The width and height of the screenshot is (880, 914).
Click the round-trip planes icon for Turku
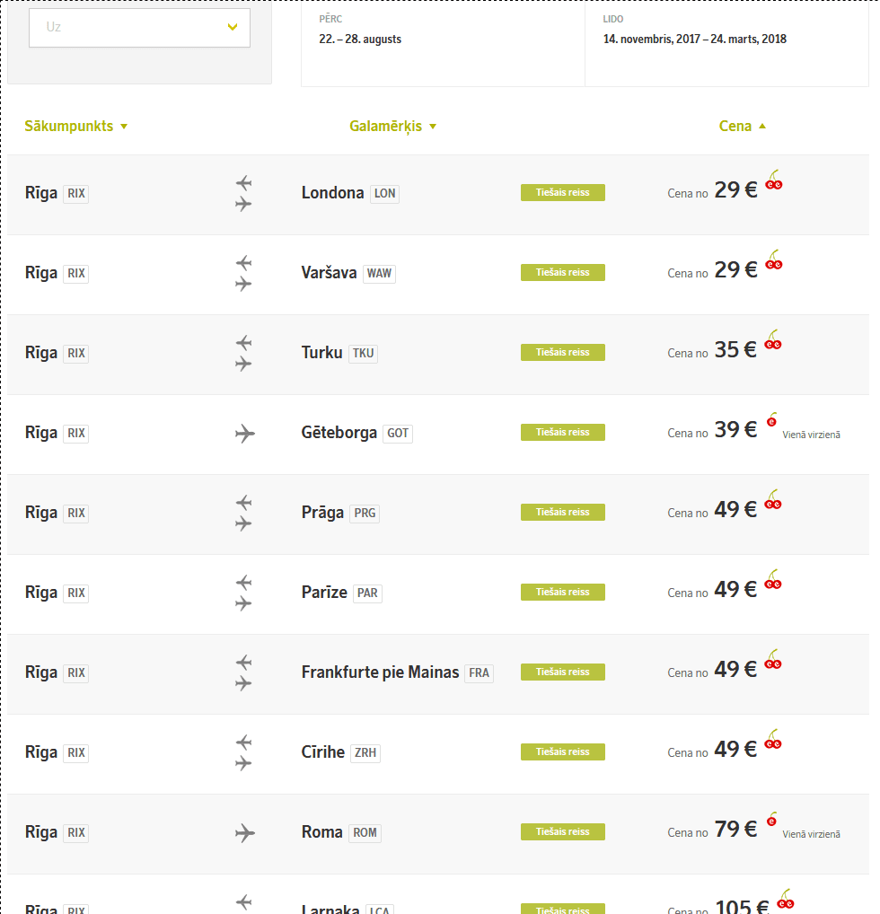click(243, 353)
